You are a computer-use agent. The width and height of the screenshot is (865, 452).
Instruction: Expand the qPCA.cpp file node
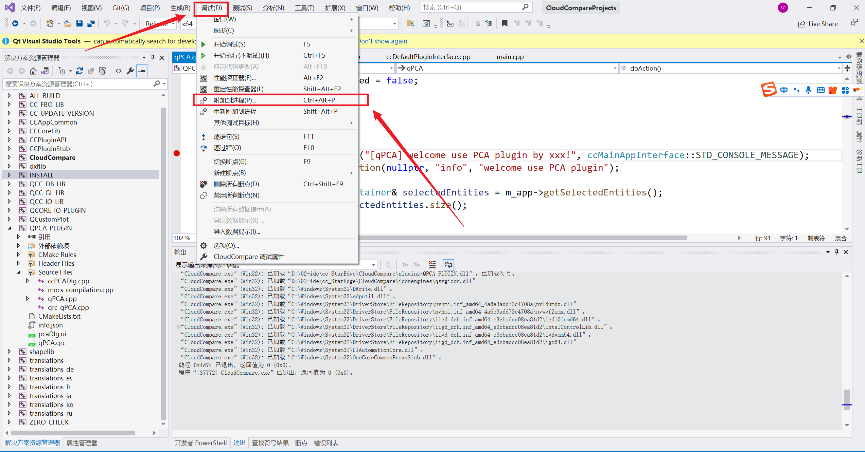pos(28,299)
